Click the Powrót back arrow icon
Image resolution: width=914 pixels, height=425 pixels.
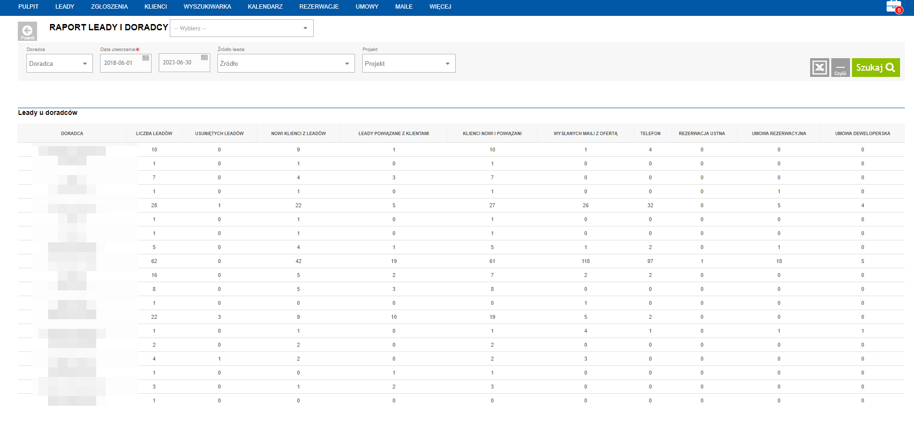coord(27,31)
